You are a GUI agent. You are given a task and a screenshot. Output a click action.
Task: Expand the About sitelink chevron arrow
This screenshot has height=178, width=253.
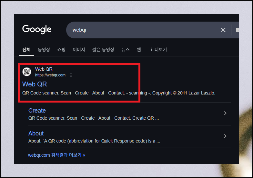[x=225, y=136]
